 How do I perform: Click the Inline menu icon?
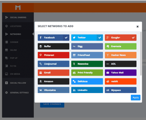(x=7, y=50)
